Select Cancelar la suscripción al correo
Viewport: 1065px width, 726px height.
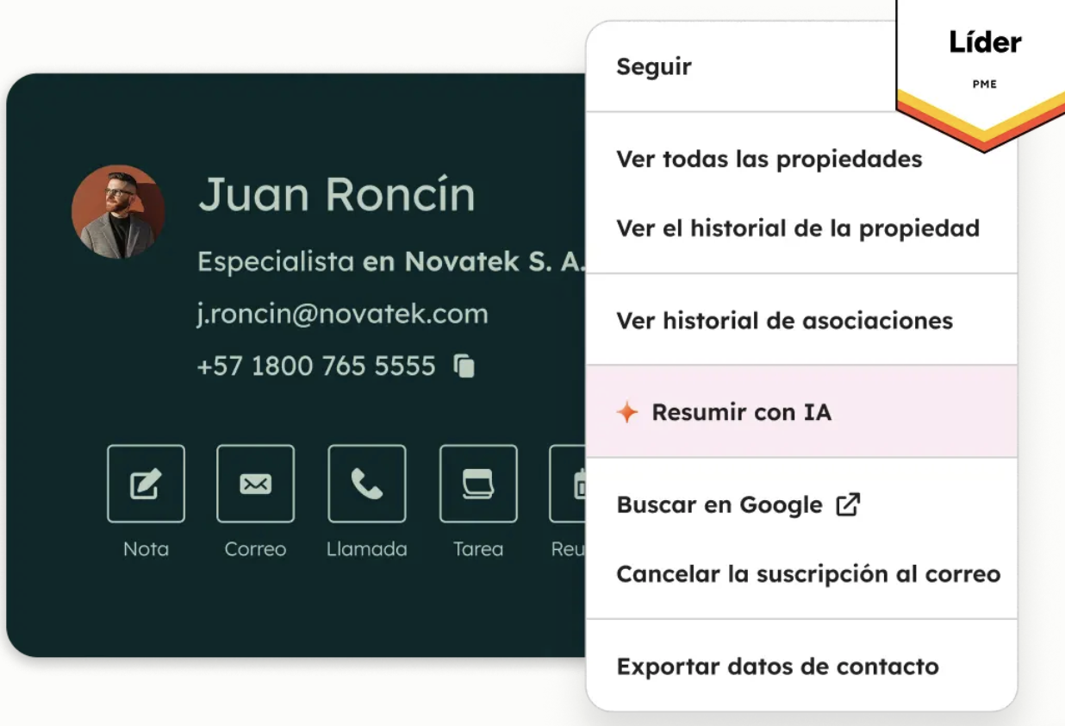tap(808, 573)
